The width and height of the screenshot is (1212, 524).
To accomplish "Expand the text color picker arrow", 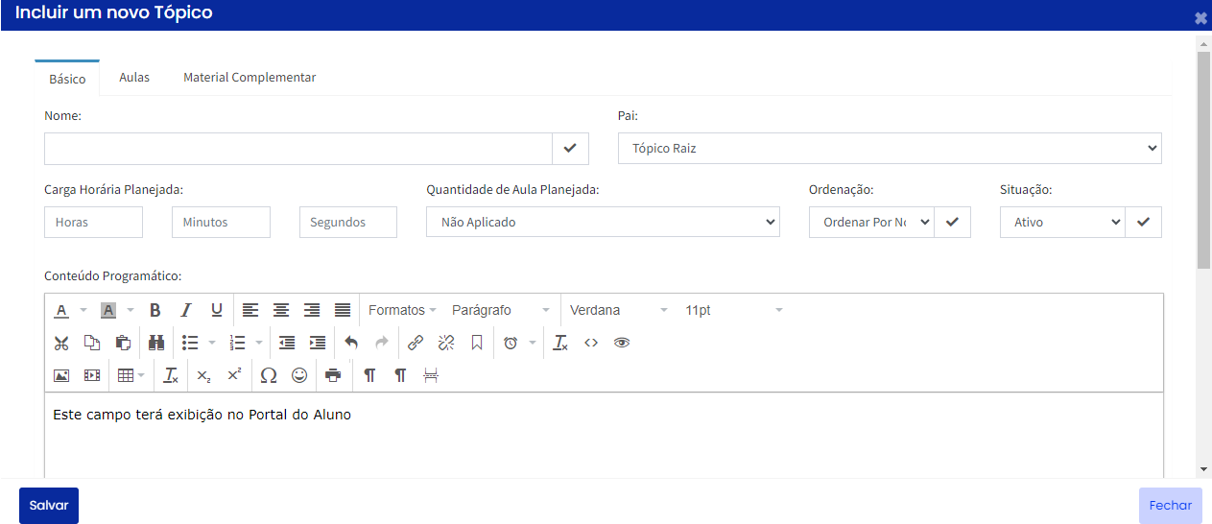I will pos(83,310).
